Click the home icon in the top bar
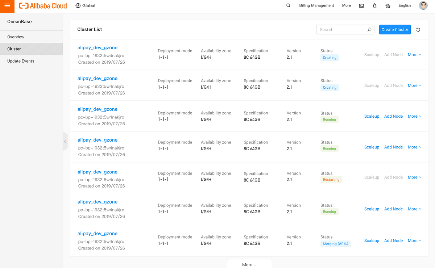 coord(388,6)
